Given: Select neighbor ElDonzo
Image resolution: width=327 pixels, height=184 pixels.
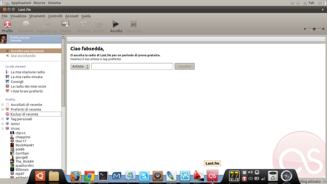Looking at the screenshot, I should [22, 170].
